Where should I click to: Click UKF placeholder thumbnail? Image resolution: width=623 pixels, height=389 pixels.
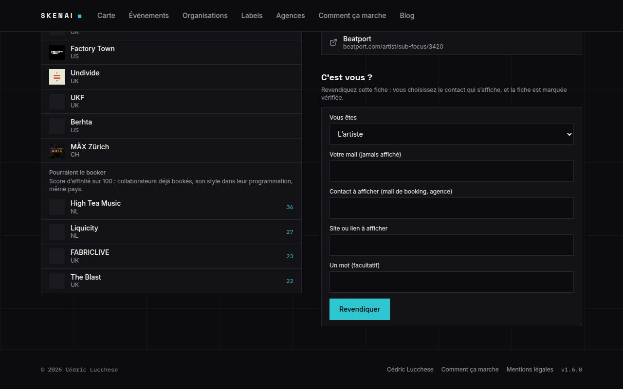(57, 102)
